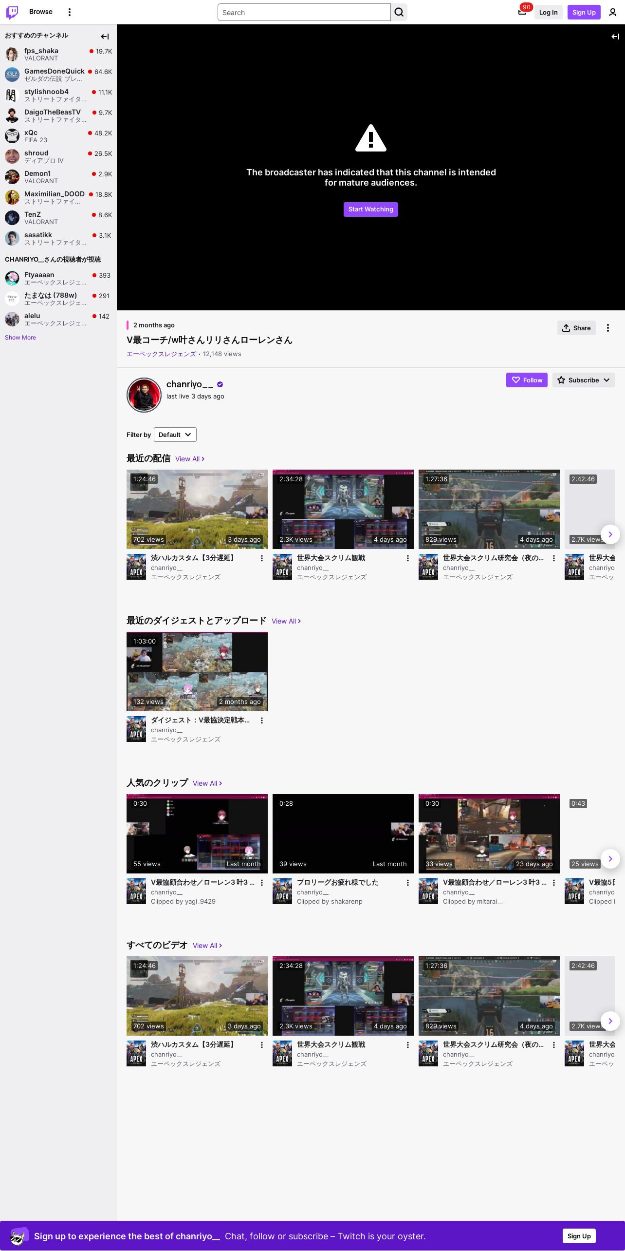Image resolution: width=625 pixels, height=1251 pixels.
Task: Advance すべてのビデオ carousel with next arrow
Action: pyautogui.click(x=610, y=1021)
